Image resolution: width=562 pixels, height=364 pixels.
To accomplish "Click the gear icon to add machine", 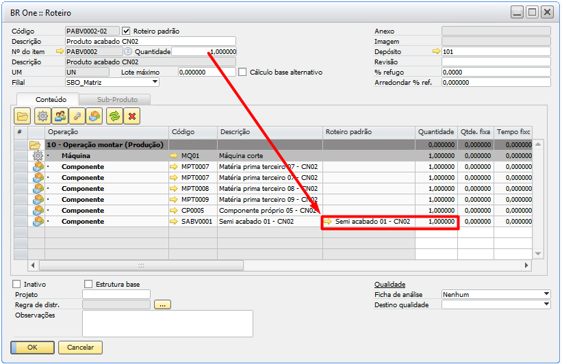I will click(x=42, y=116).
